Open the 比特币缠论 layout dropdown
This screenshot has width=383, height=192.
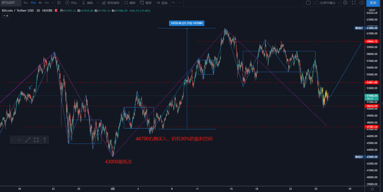[x=327, y=3]
